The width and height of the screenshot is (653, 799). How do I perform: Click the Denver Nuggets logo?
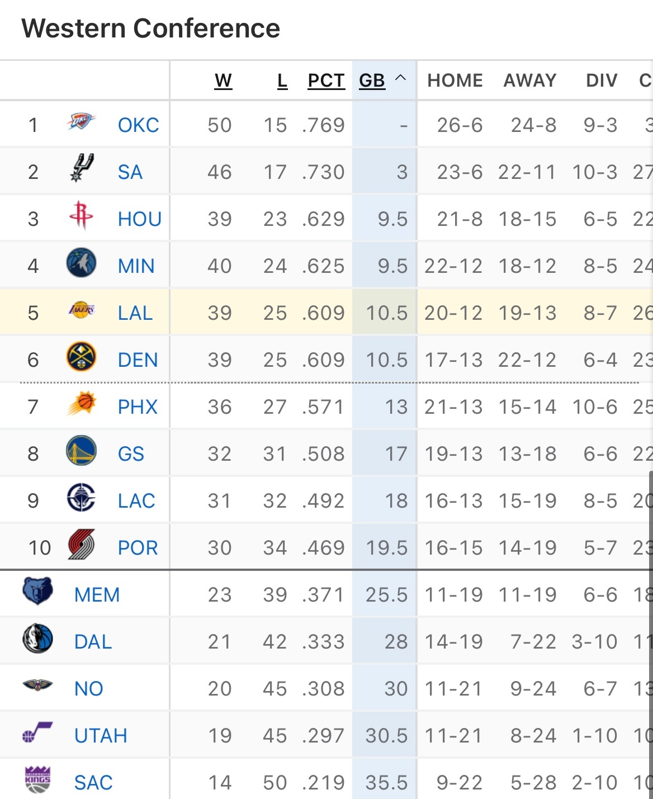81,357
